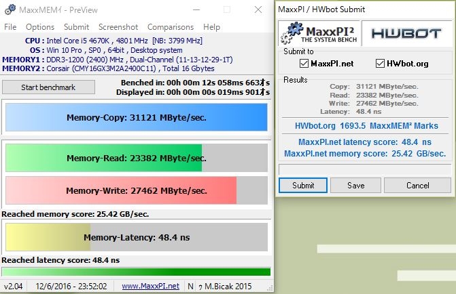Click the Memory-Read 23382 MByte/sec bar
This screenshot has height=294, width=456.
[137, 158]
